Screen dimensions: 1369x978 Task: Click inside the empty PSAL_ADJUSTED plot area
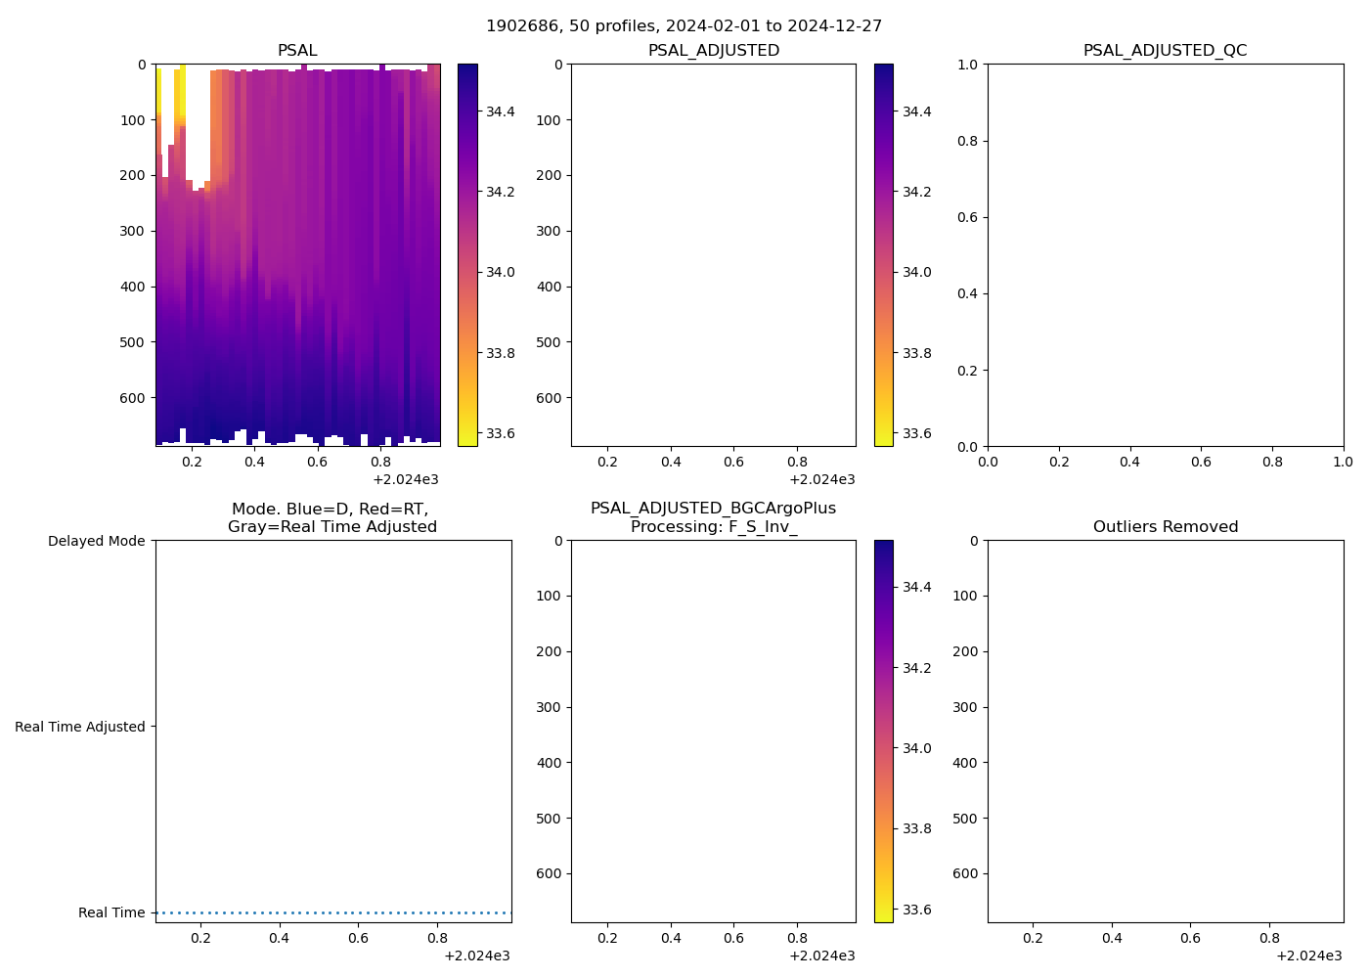click(713, 254)
